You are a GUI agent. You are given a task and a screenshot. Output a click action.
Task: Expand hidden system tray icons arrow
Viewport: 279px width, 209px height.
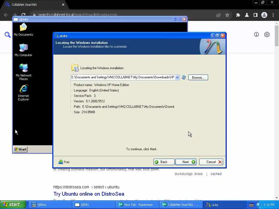tap(258, 205)
